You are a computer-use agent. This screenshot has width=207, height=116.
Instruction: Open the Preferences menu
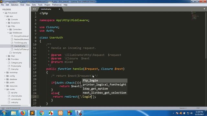click(x=57, y=5)
